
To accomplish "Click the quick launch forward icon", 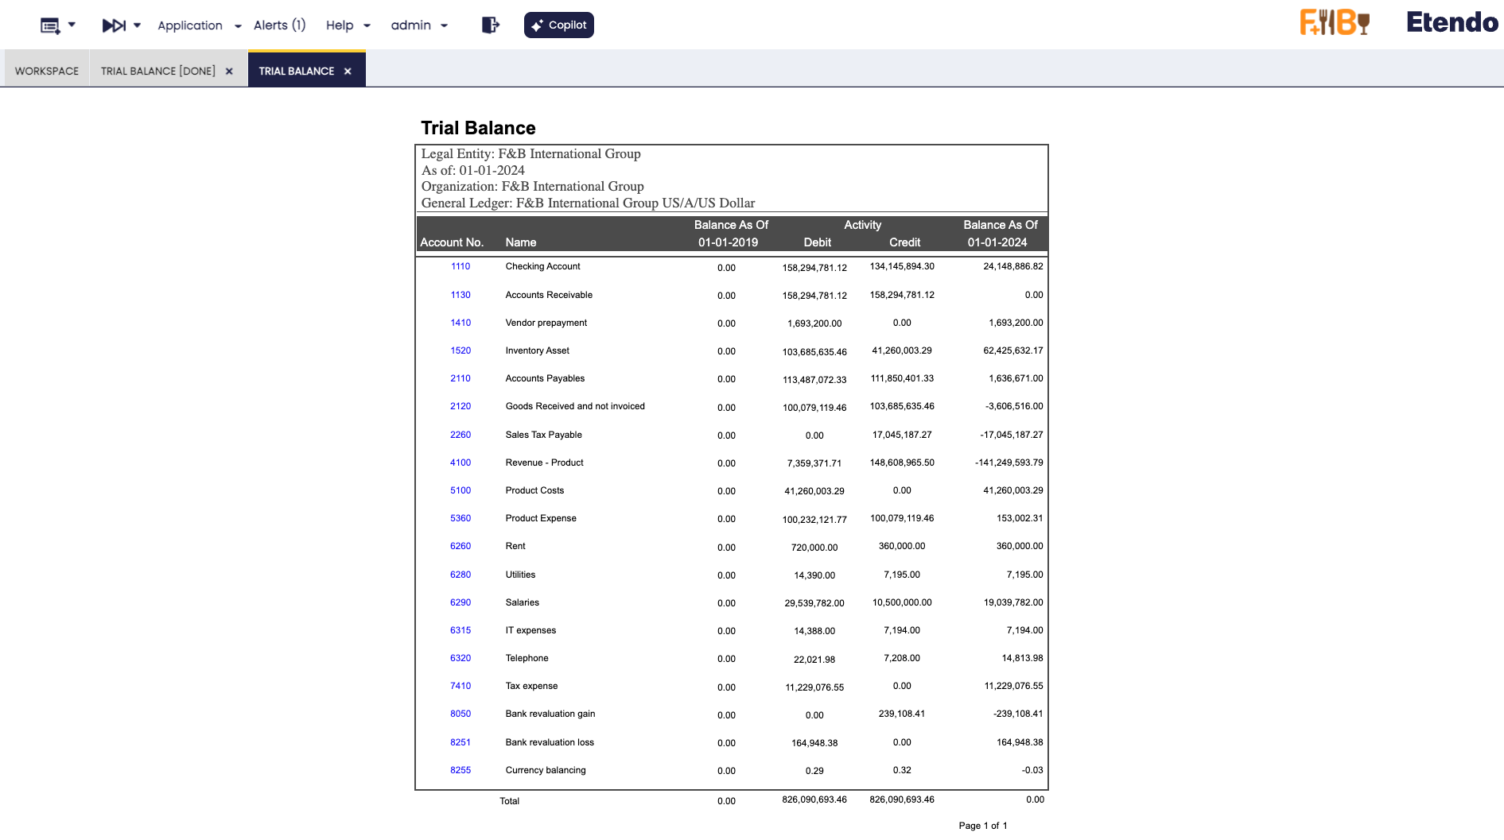I will pos(114,25).
